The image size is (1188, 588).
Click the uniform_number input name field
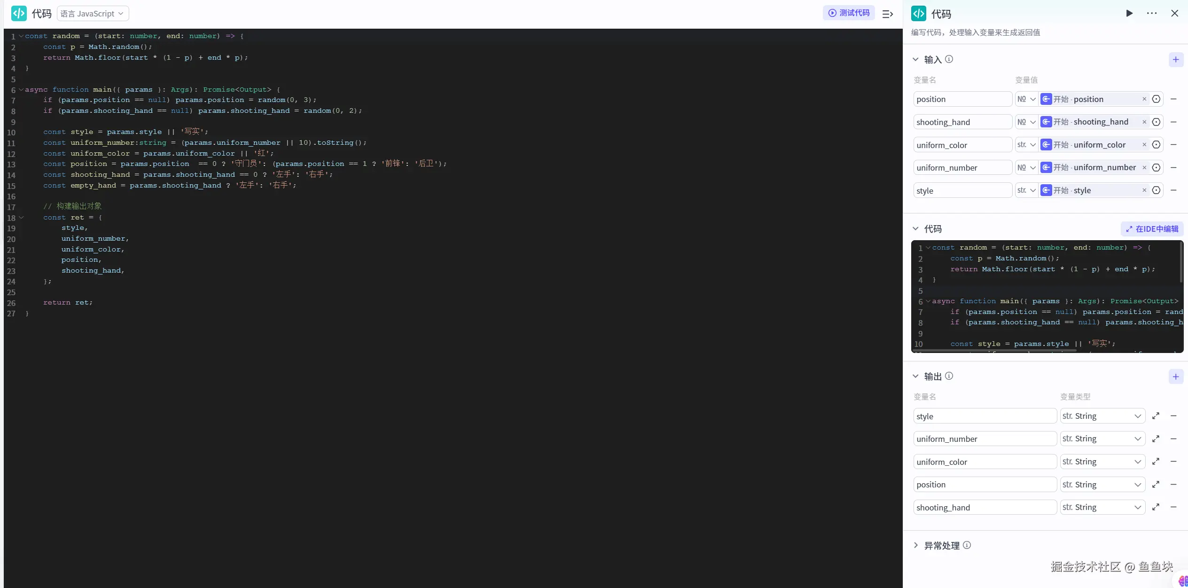point(962,168)
